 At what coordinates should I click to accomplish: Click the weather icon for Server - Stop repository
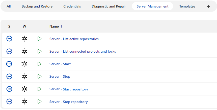coord(24,101)
